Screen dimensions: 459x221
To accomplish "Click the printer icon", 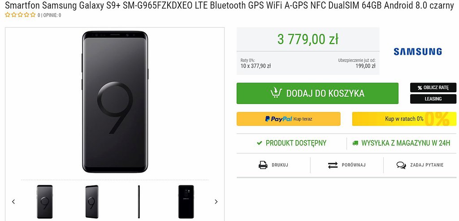I will (x=263, y=165).
